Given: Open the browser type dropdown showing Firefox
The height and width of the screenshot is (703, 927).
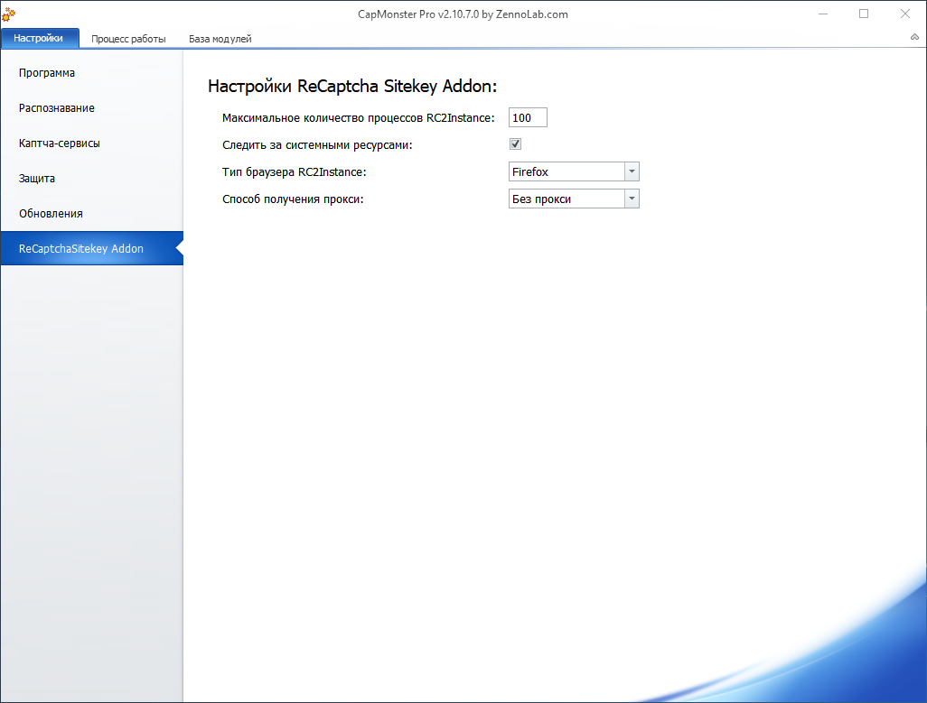Looking at the screenshot, I should point(574,171).
